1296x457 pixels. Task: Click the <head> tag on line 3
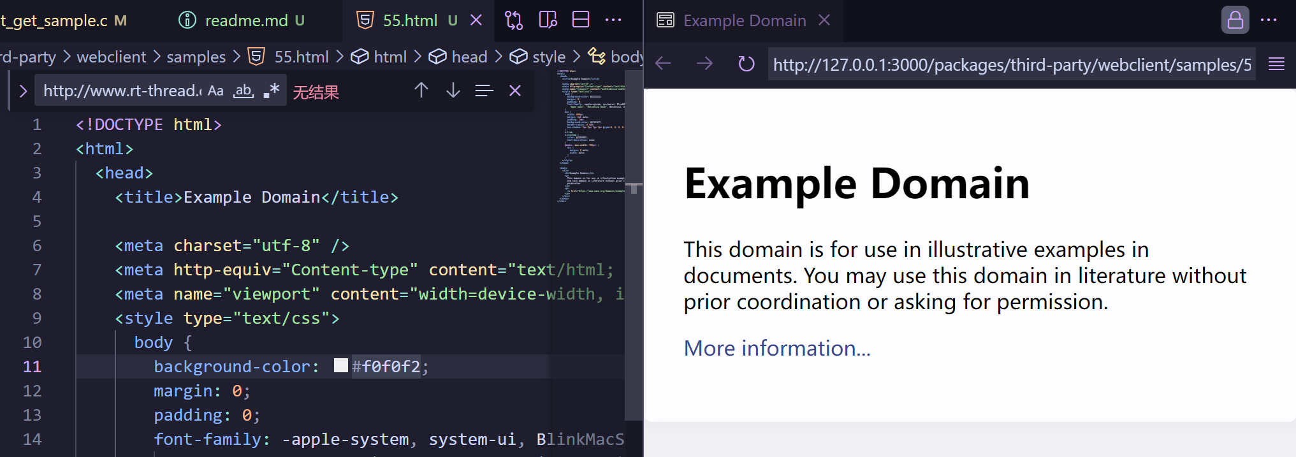click(x=124, y=173)
